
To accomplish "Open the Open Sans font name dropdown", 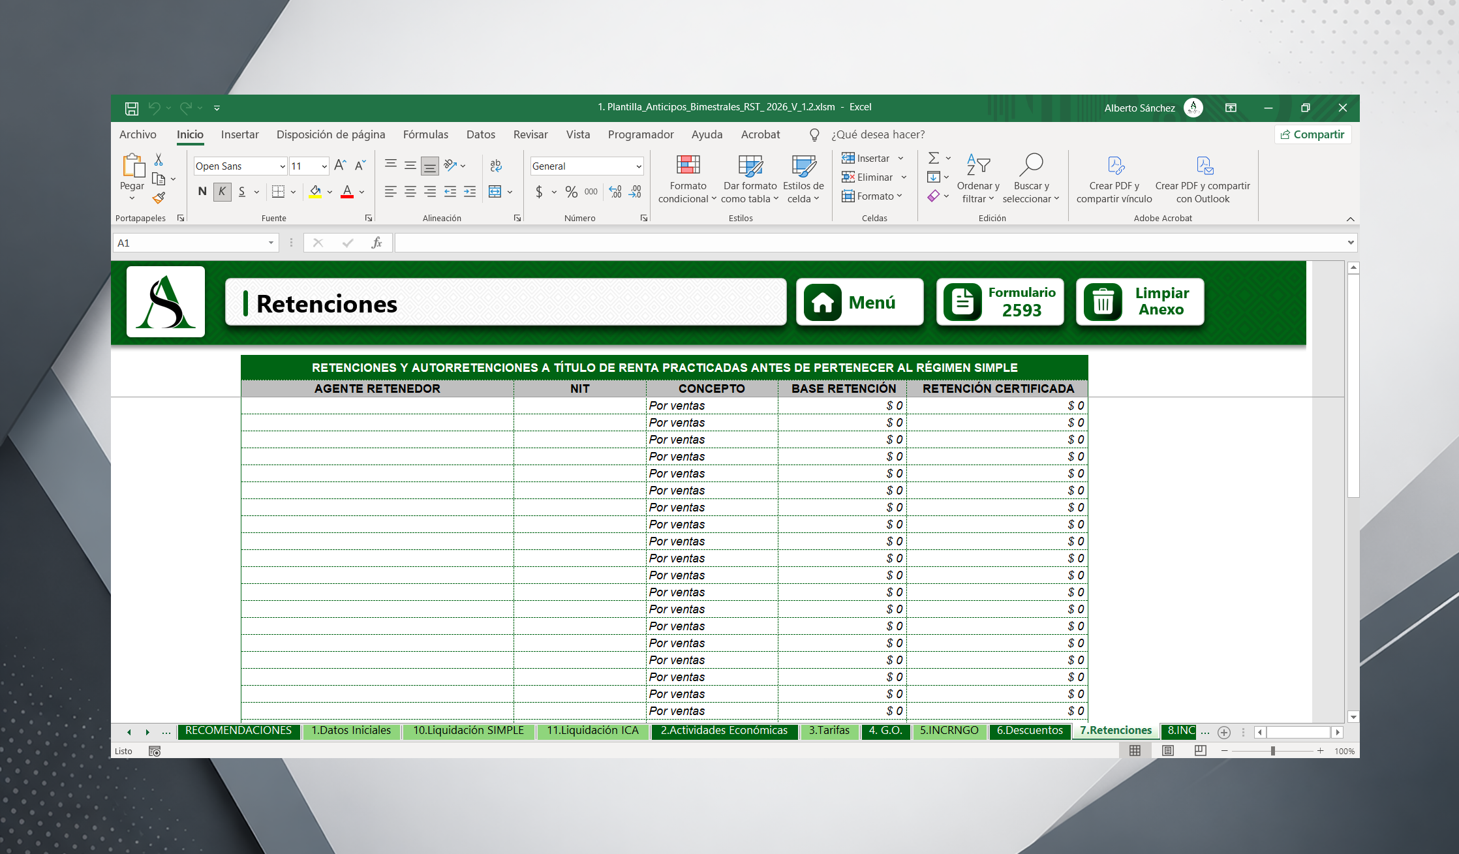I will coord(283,166).
